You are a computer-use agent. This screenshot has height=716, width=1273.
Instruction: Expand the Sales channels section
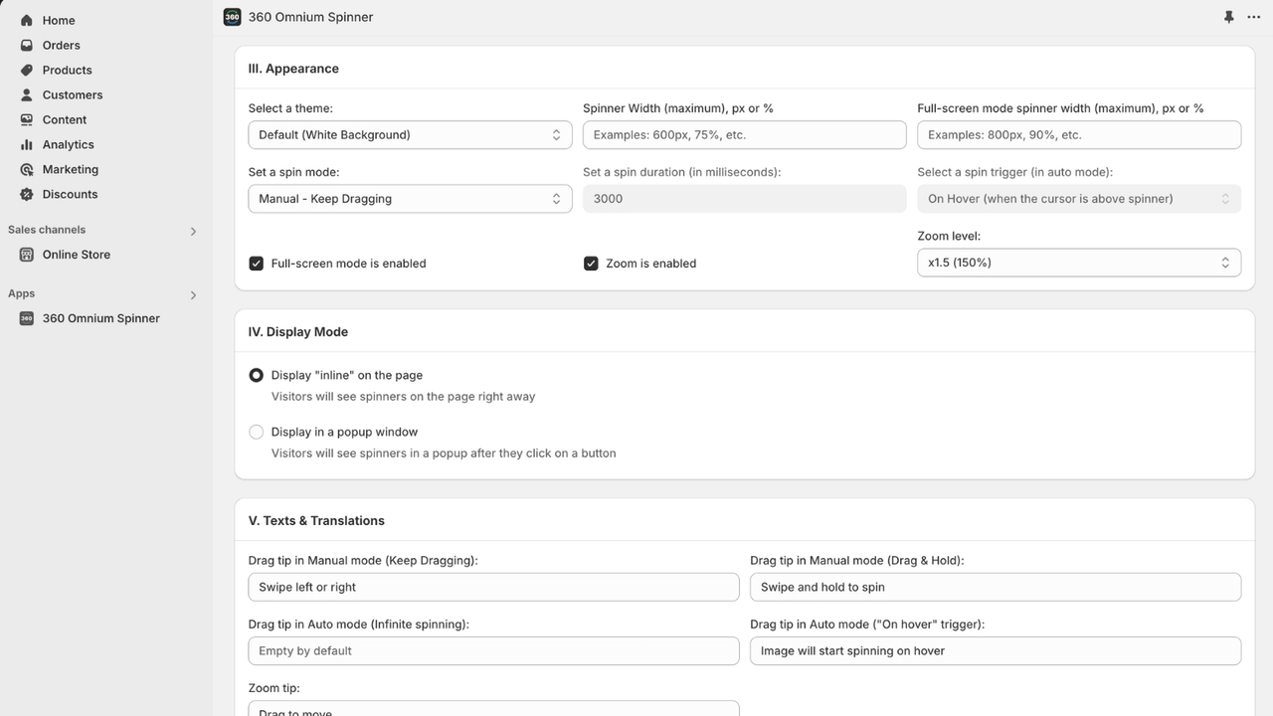(193, 231)
